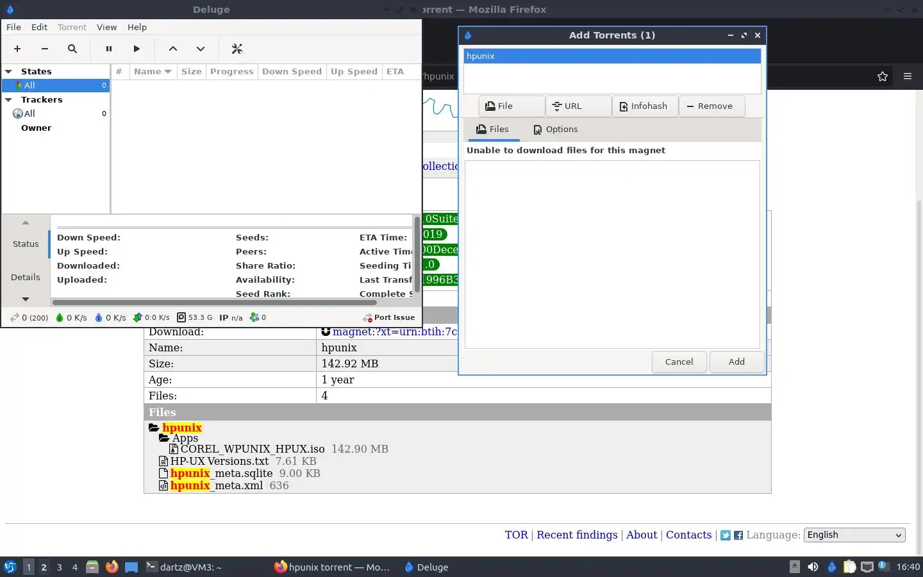Image resolution: width=923 pixels, height=577 pixels.
Task: Open the View menu in Deluge
Action: point(106,27)
